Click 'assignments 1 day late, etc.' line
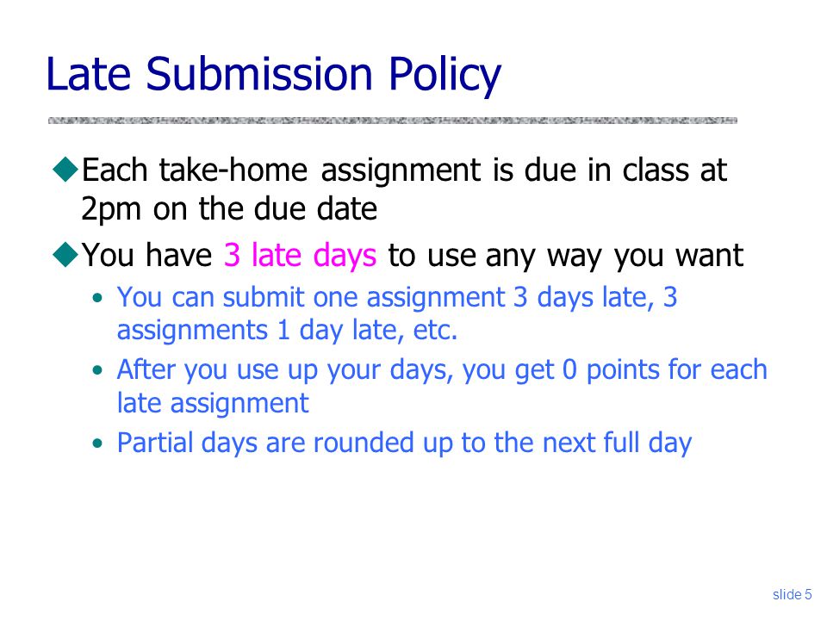 287,331
